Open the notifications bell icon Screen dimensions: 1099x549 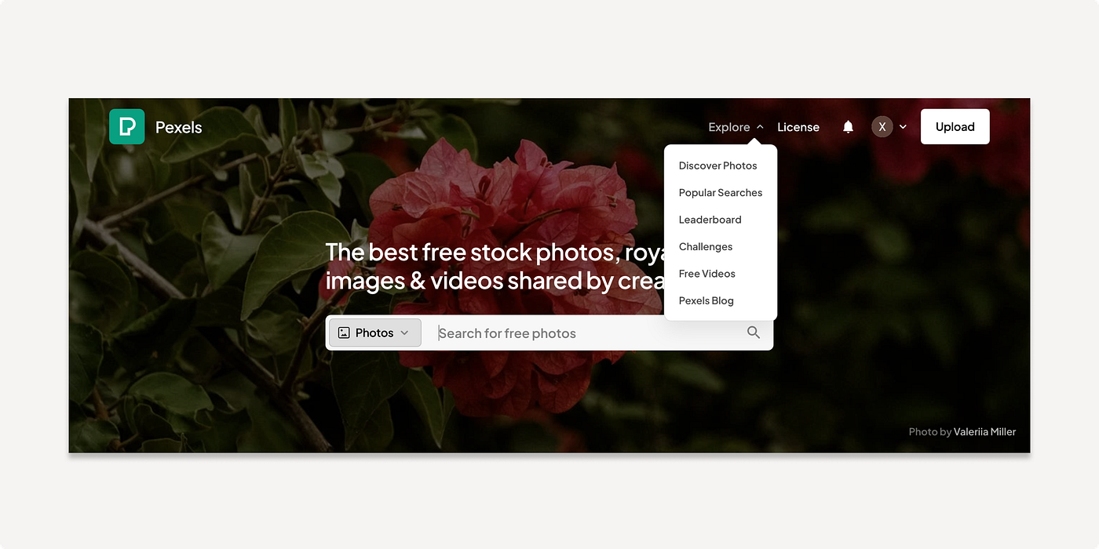pos(848,126)
